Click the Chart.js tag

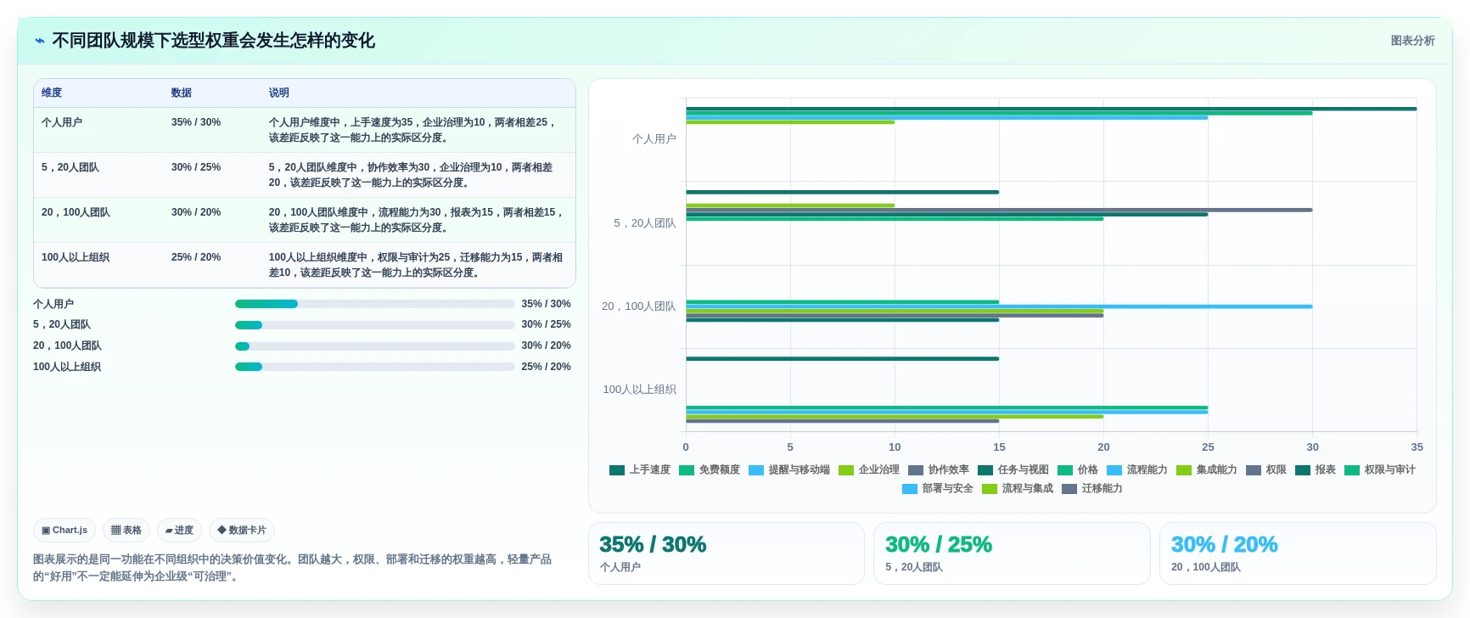point(65,531)
